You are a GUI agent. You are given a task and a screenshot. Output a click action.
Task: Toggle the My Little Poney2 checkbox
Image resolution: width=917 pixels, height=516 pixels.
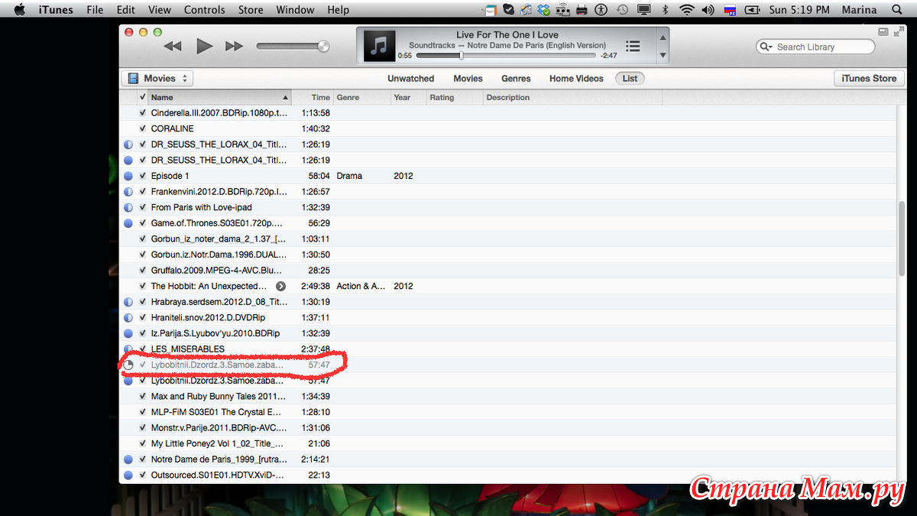pos(142,443)
